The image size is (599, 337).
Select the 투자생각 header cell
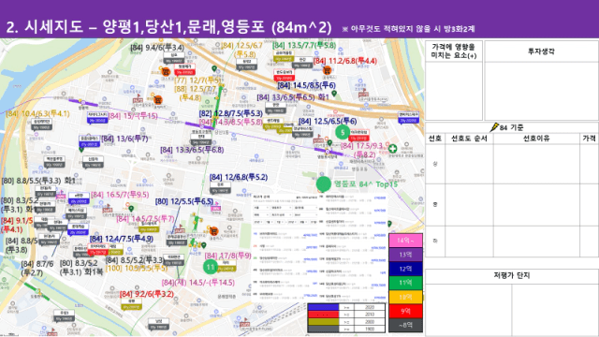tap(541, 51)
